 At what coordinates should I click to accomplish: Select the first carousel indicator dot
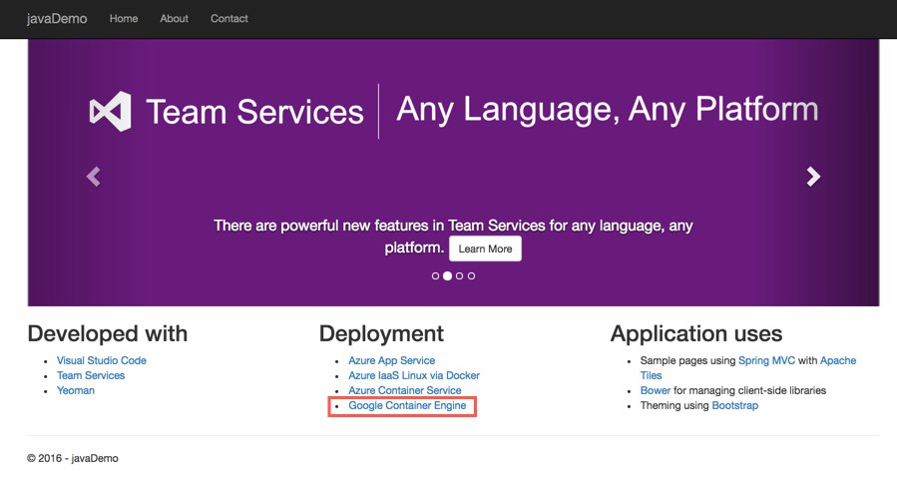tap(435, 275)
